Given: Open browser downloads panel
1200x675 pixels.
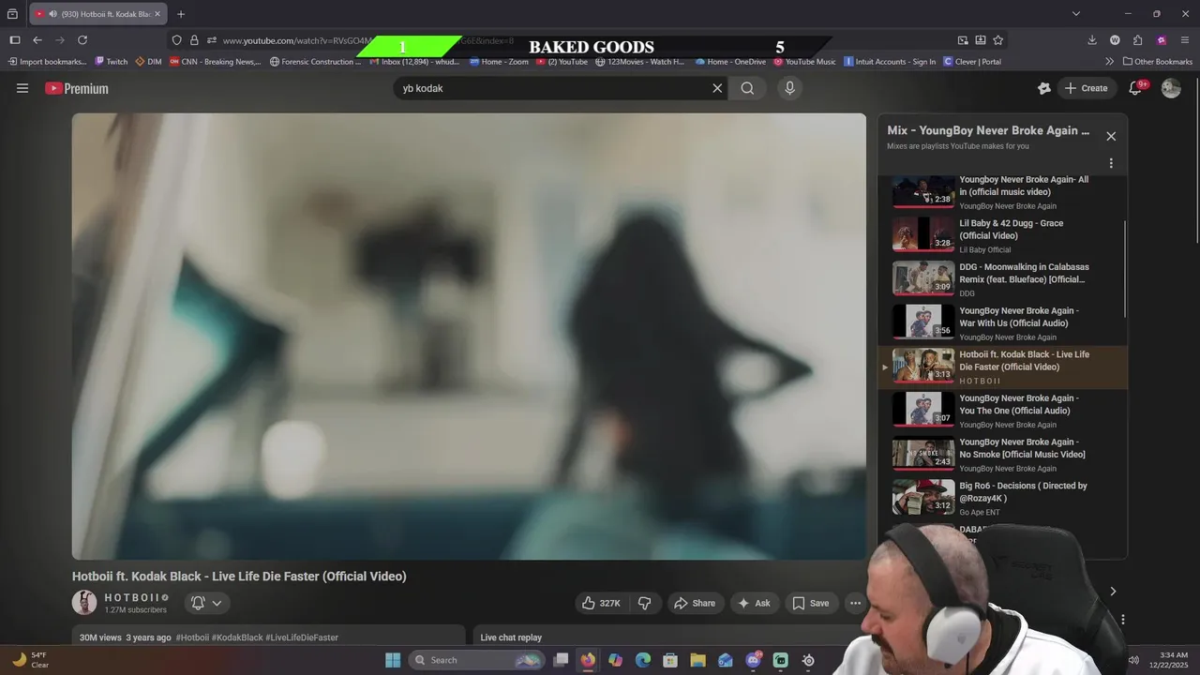Looking at the screenshot, I should [x=1092, y=40].
